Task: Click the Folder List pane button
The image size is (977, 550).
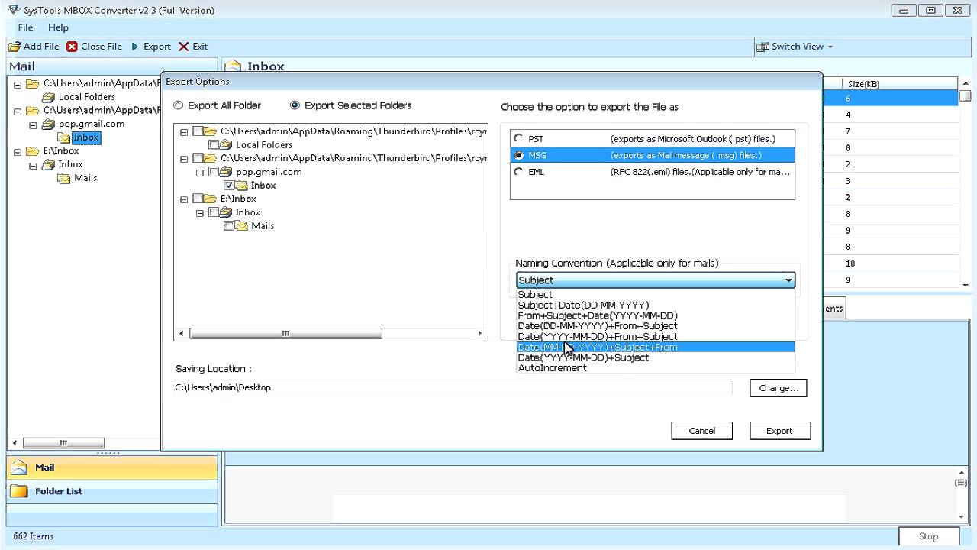Action: tap(112, 491)
